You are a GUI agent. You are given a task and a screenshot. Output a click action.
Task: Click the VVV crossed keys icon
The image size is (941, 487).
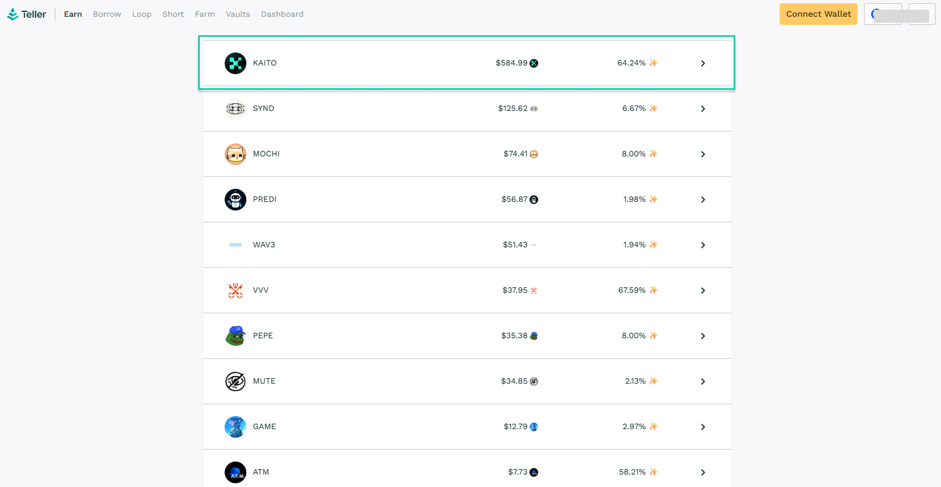coord(236,291)
